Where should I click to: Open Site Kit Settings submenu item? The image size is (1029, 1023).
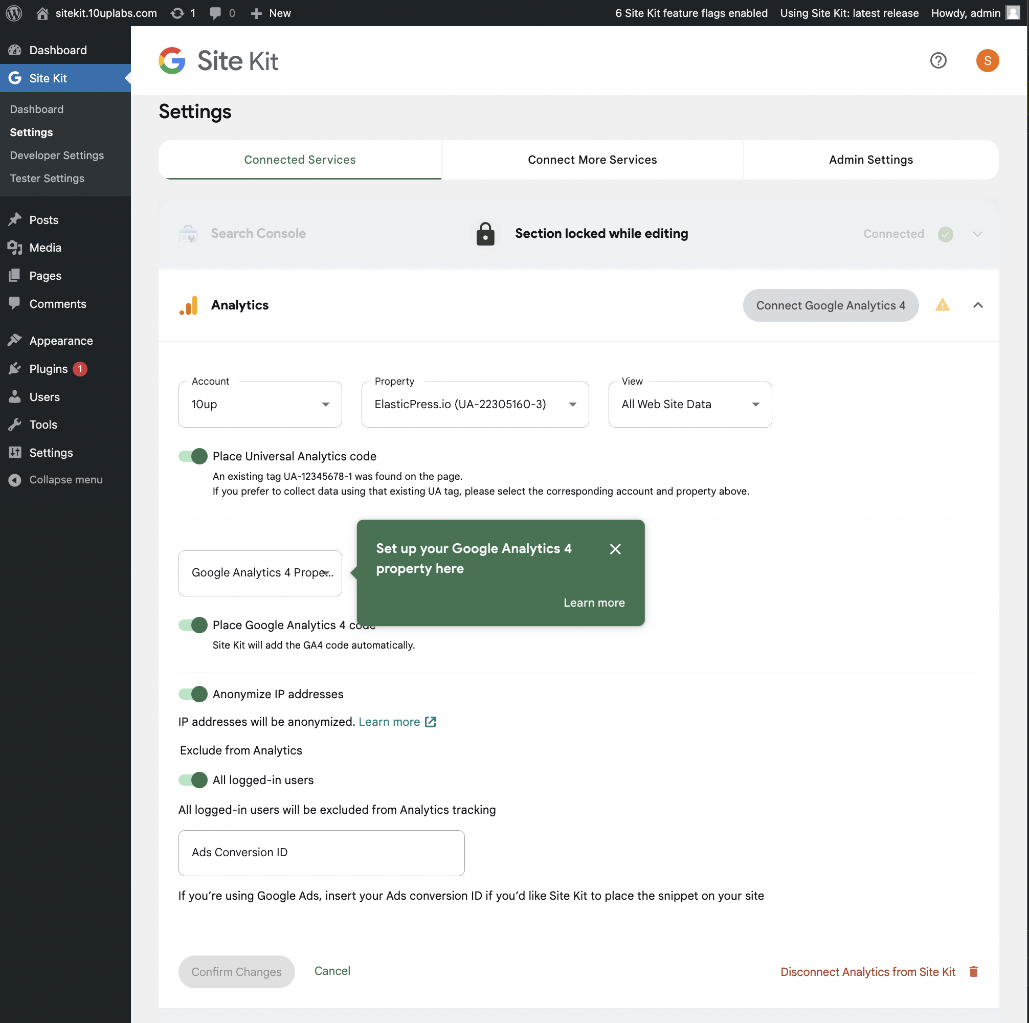[x=31, y=132]
